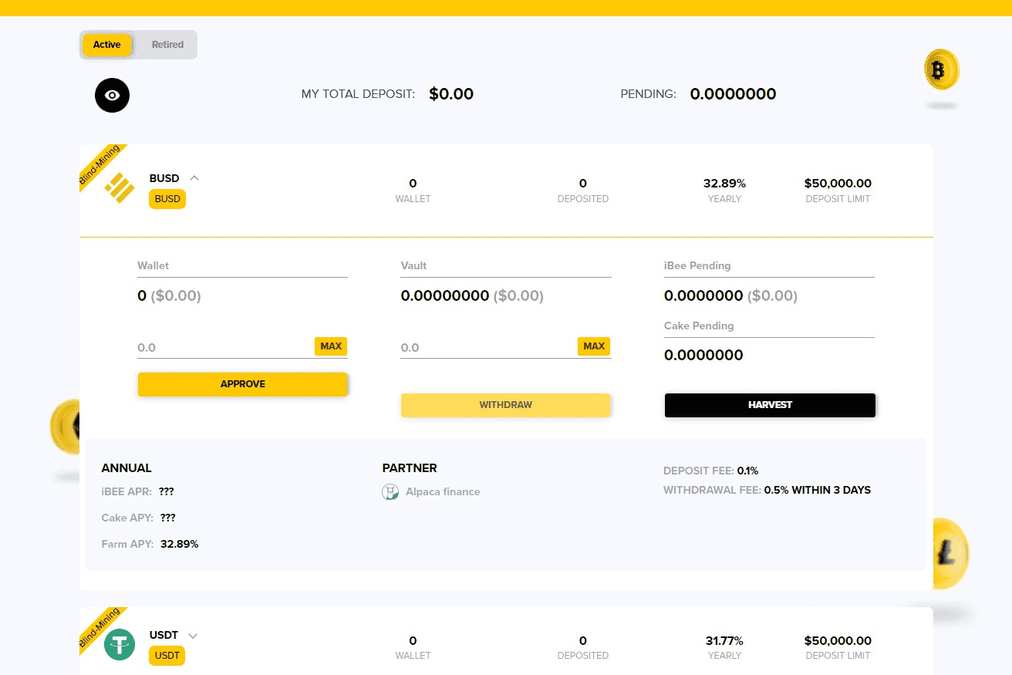Collapse the BUSD pool details
Viewport: 1012px width, 675px height.
[x=194, y=177]
